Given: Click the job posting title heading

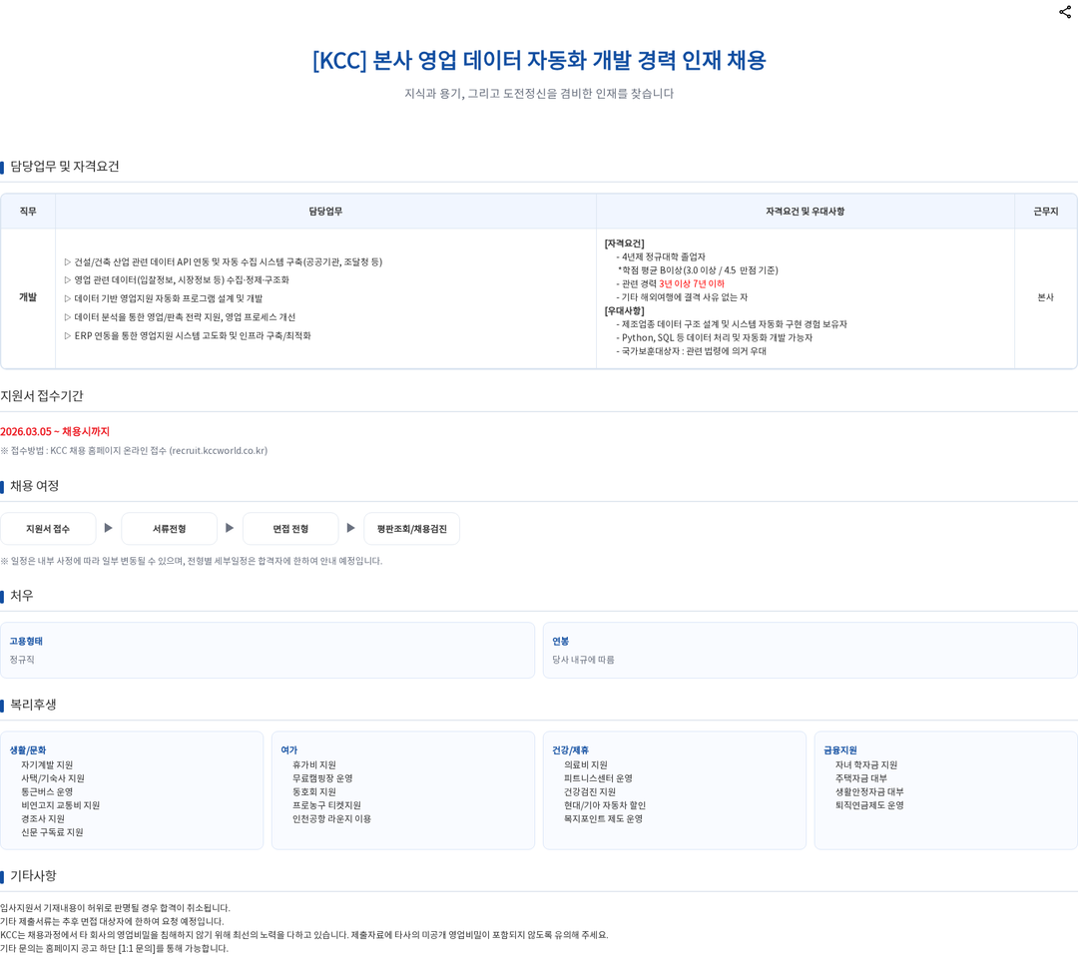Looking at the screenshot, I should tap(539, 61).
